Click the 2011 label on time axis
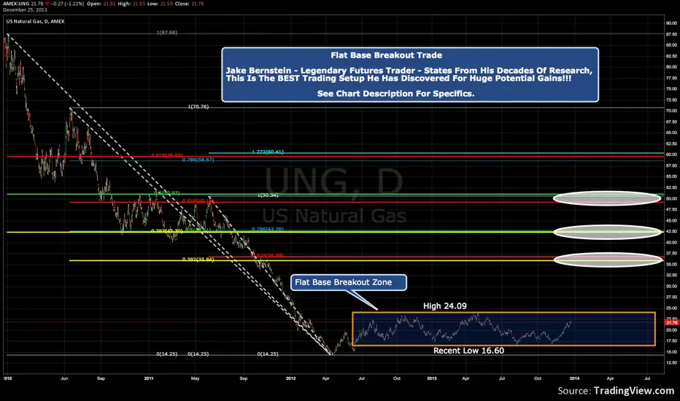Image resolution: width=680 pixels, height=401 pixels. (149, 378)
